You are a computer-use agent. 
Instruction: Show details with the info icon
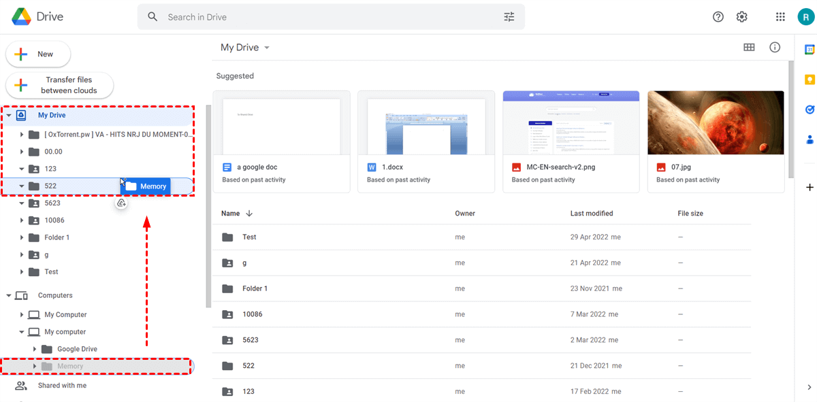pos(775,47)
